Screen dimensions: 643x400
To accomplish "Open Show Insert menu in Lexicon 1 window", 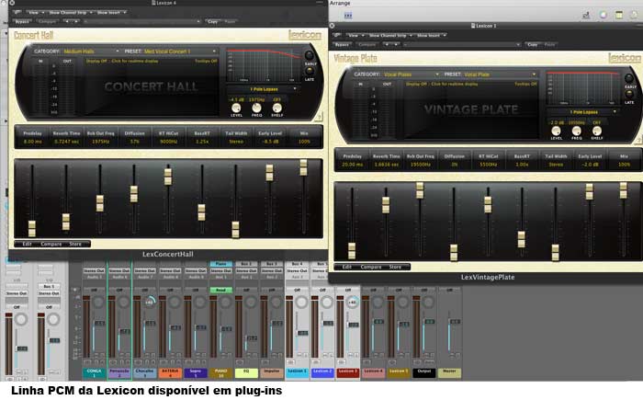I will pyautogui.click(x=432, y=35).
